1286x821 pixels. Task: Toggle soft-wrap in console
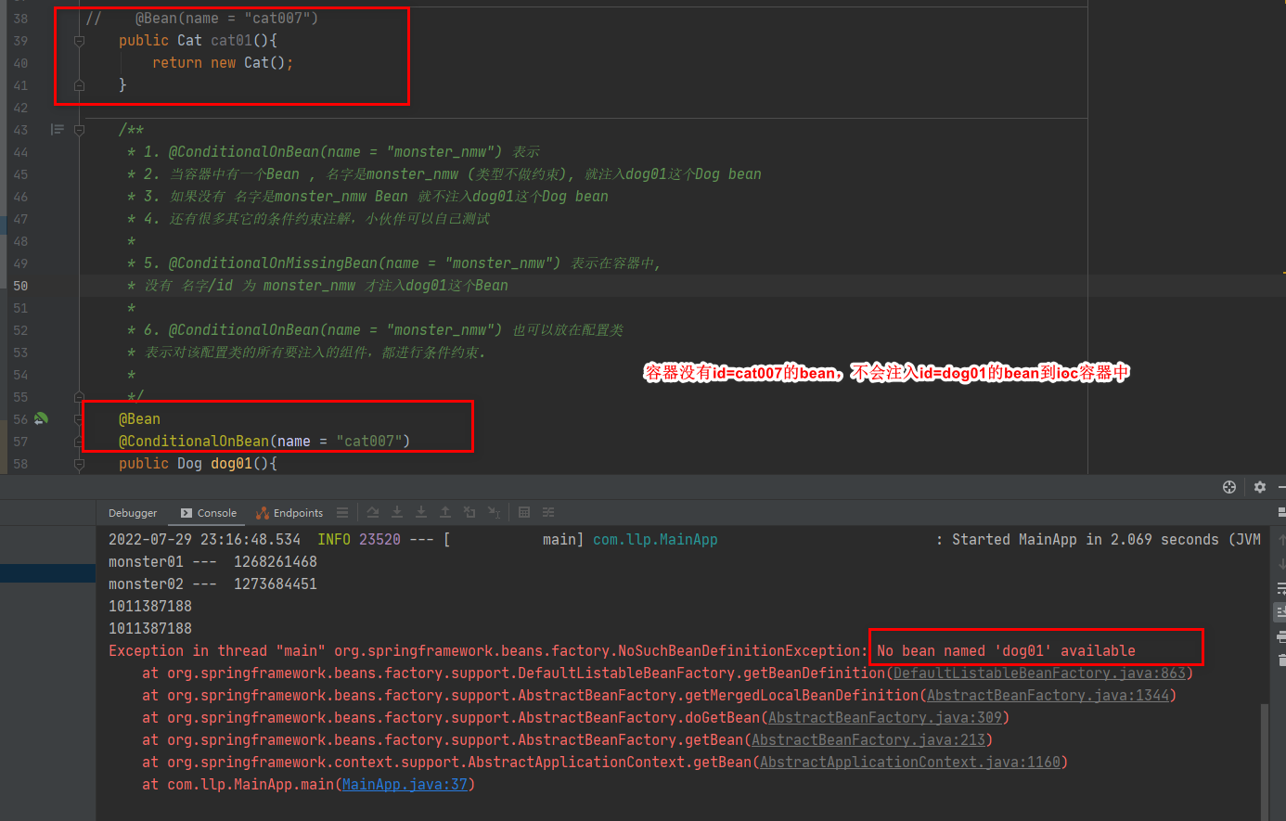[x=1281, y=588]
